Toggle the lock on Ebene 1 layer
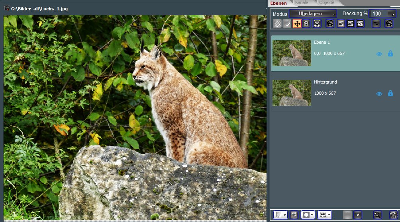 (390, 54)
